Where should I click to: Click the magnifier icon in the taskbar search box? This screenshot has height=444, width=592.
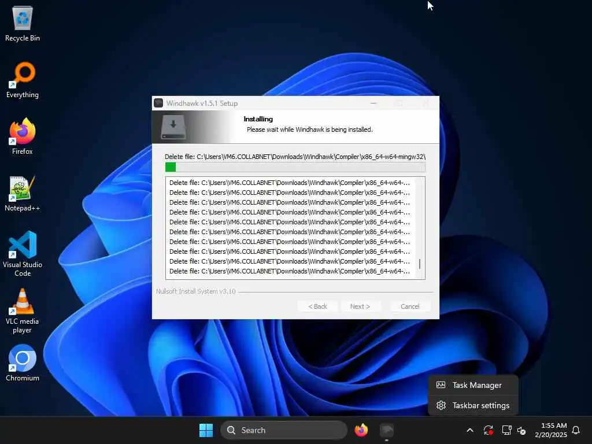click(231, 430)
